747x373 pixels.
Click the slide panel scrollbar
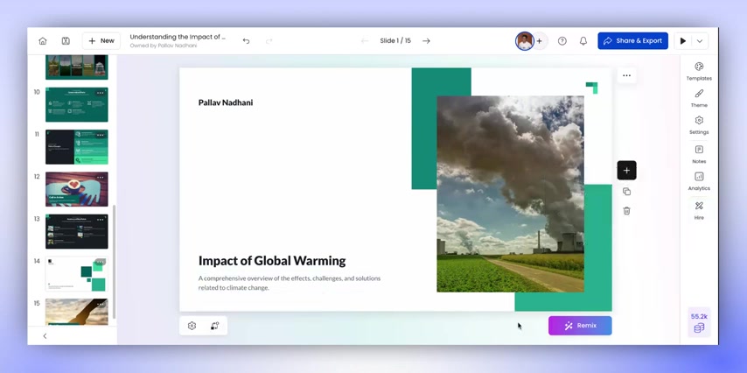[114, 262]
